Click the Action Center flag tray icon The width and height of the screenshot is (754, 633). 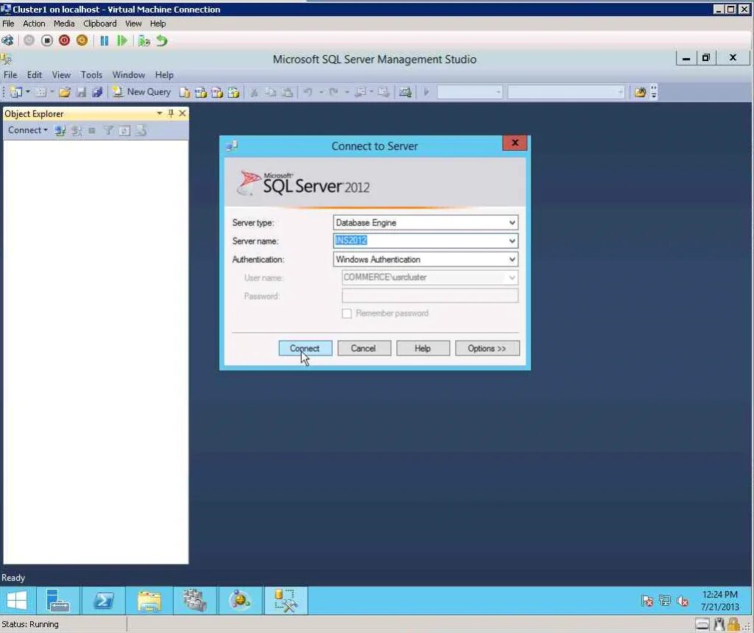[647, 601]
